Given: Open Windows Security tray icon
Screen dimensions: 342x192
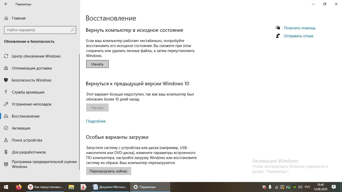Looking at the screenshot, I should [264, 187].
